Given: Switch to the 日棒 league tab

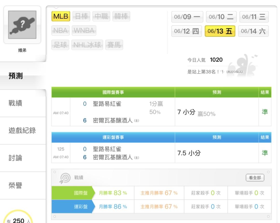Looking at the screenshot, I should click(81, 16).
